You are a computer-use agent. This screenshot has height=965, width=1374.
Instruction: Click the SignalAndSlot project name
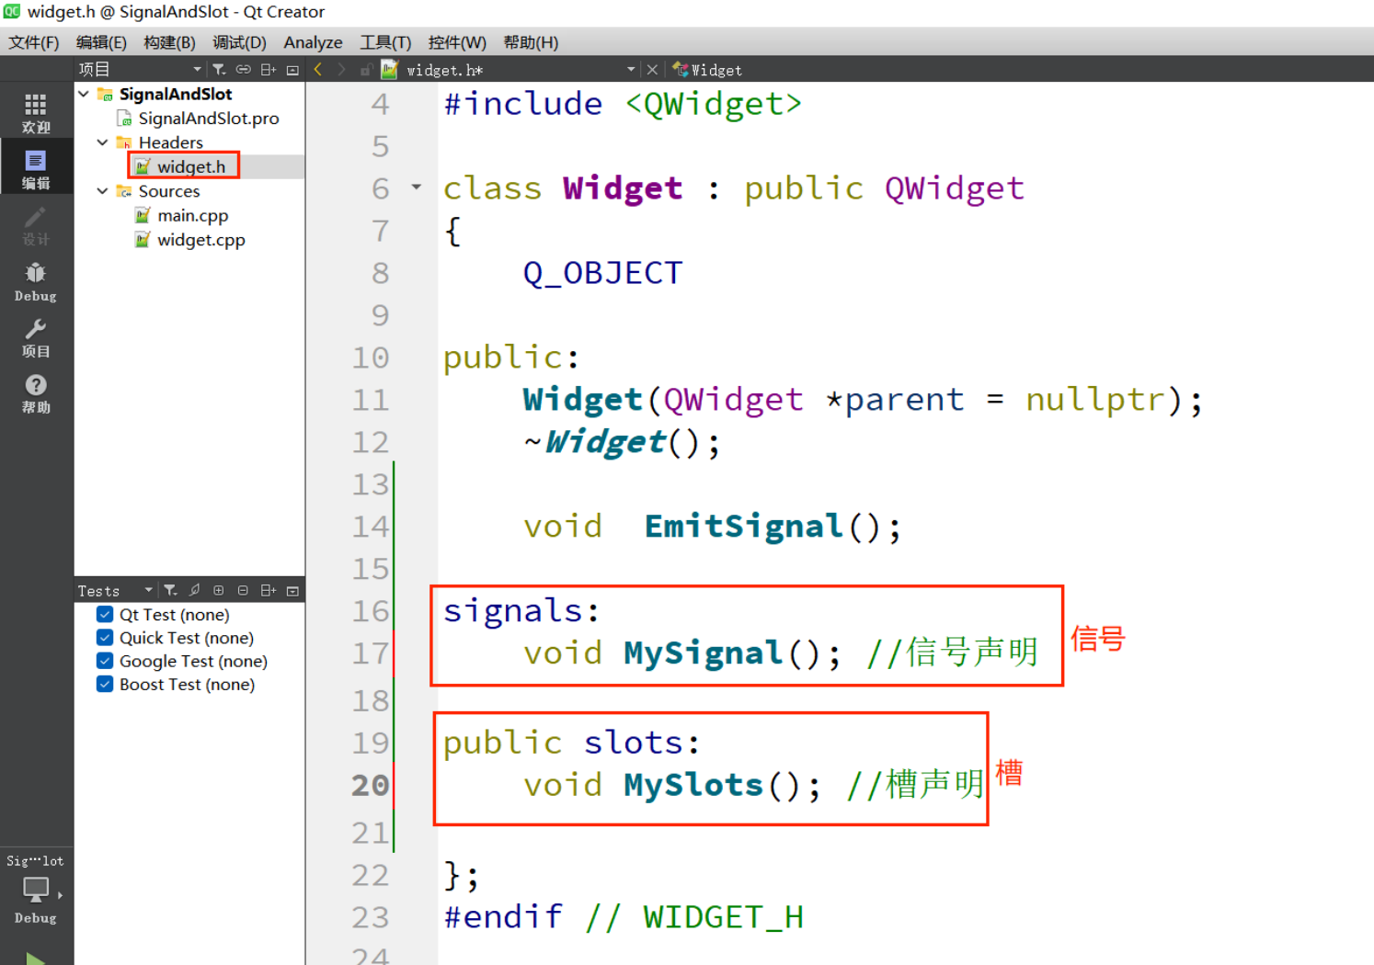coord(176,94)
